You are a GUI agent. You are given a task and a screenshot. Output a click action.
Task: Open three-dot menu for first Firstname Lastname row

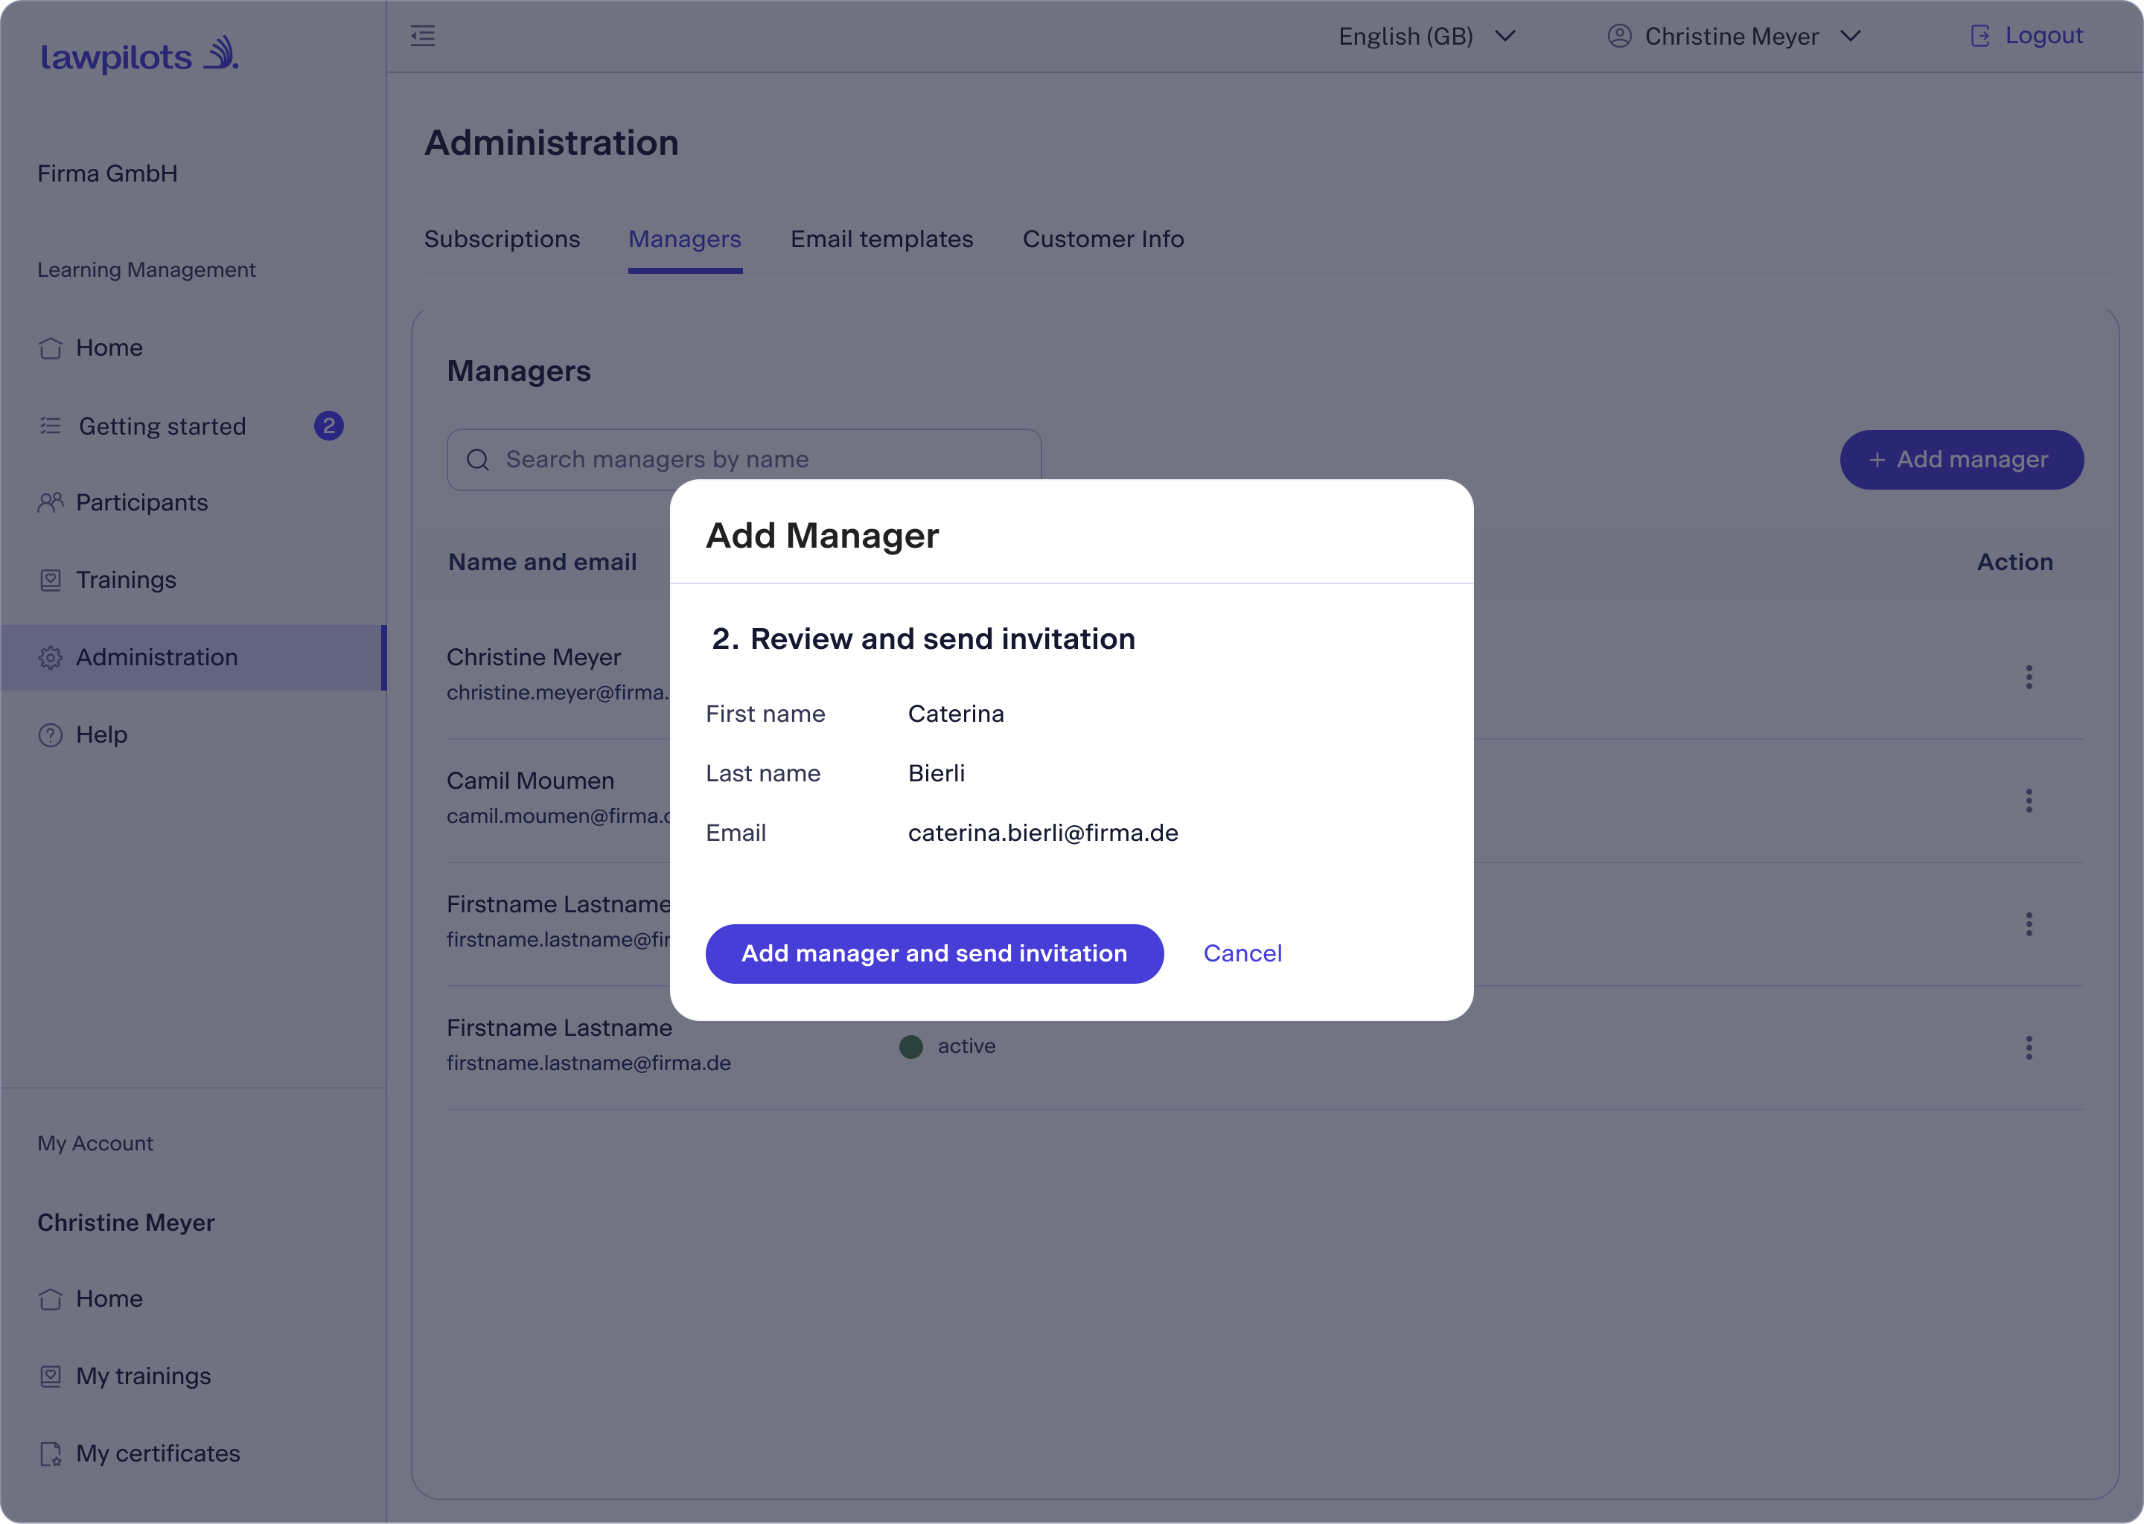[2029, 924]
